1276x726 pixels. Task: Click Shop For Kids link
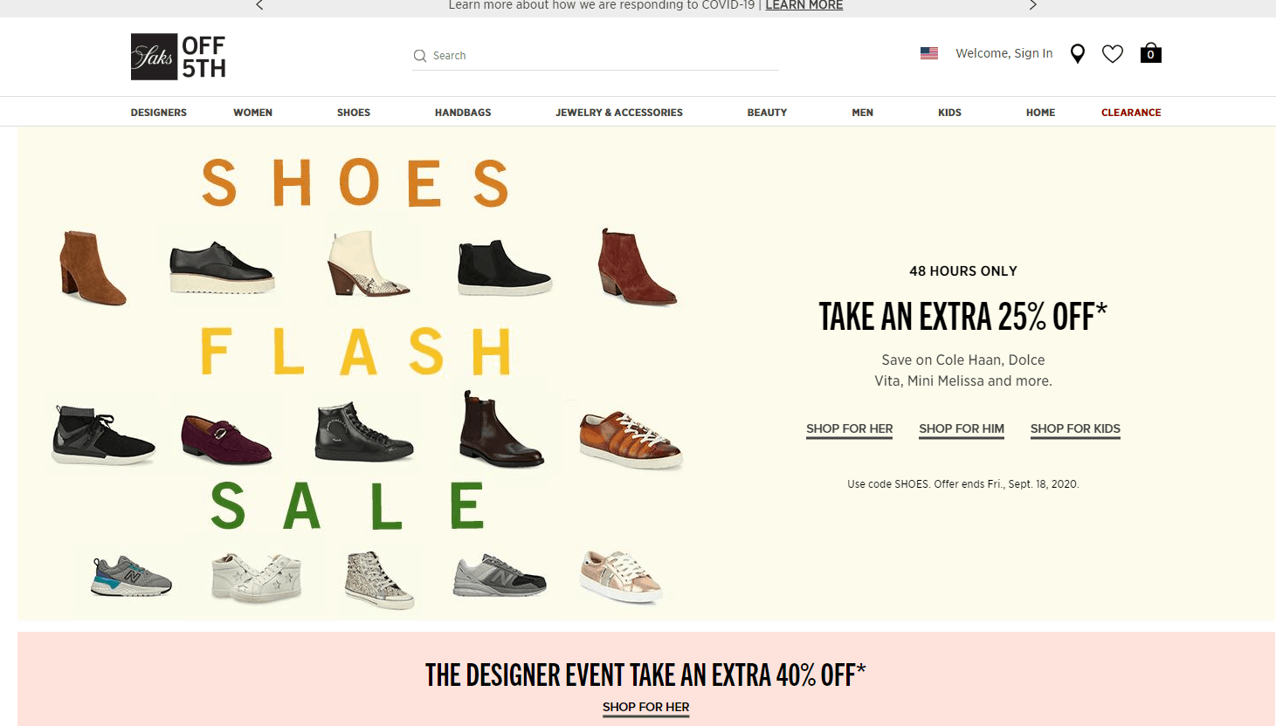pos(1075,429)
